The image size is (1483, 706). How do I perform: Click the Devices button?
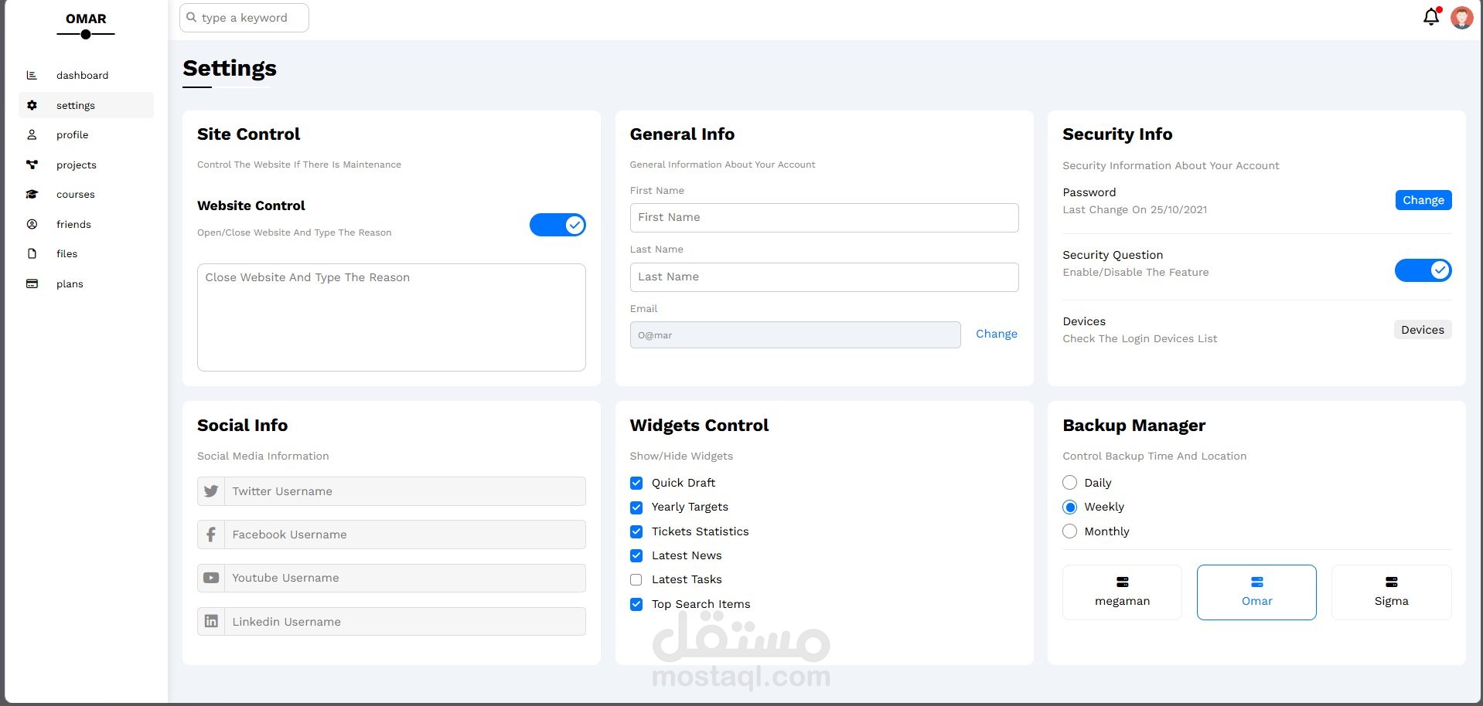[x=1423, y=330]
